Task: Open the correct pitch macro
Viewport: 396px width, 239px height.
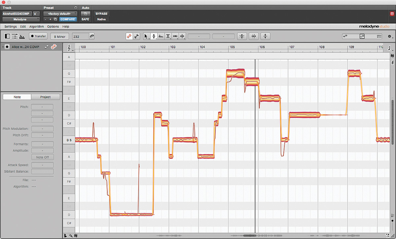Action: tap(242, 36)
